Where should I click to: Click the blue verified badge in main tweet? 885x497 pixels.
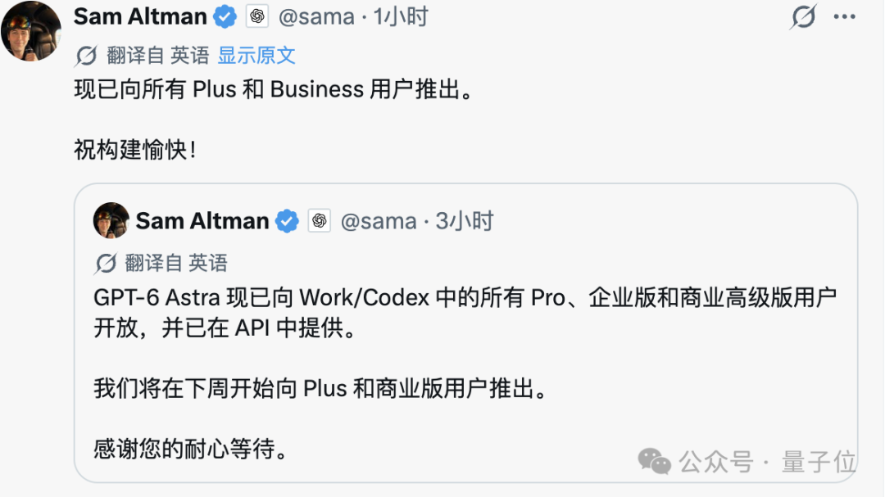[x=225, y=17]
